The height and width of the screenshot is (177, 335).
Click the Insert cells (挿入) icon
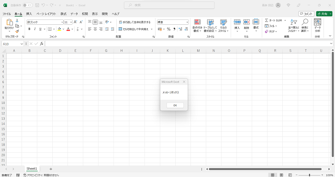point(237,22)
